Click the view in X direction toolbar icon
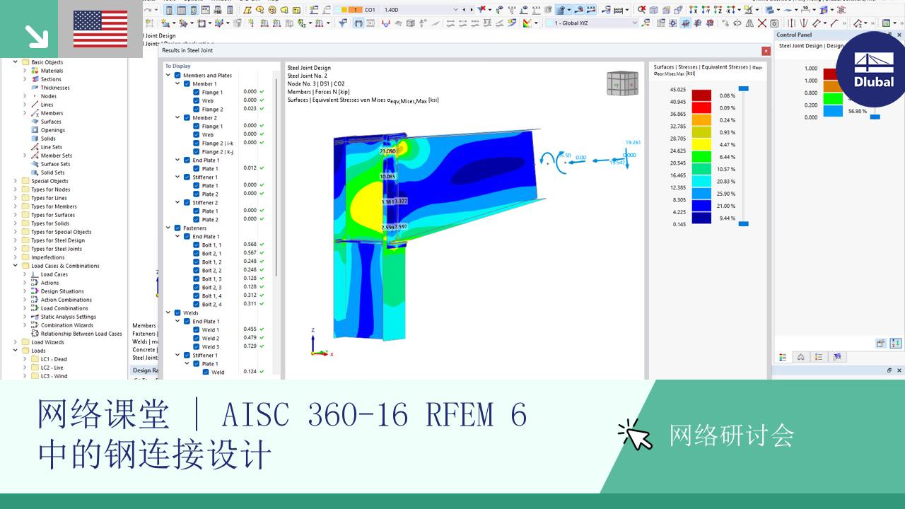This screenshot has height=509, width=905. 694,10
